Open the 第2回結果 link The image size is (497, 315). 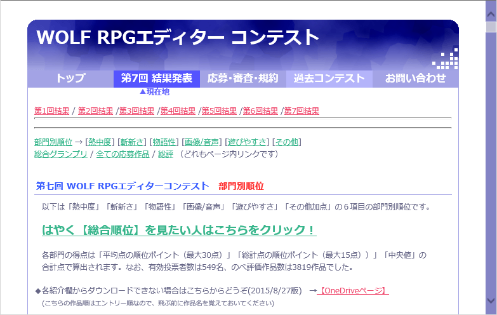pos(95,111)
